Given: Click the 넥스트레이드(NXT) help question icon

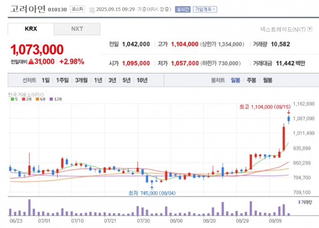Looking at the screenshot, I should tap(310, 29).
